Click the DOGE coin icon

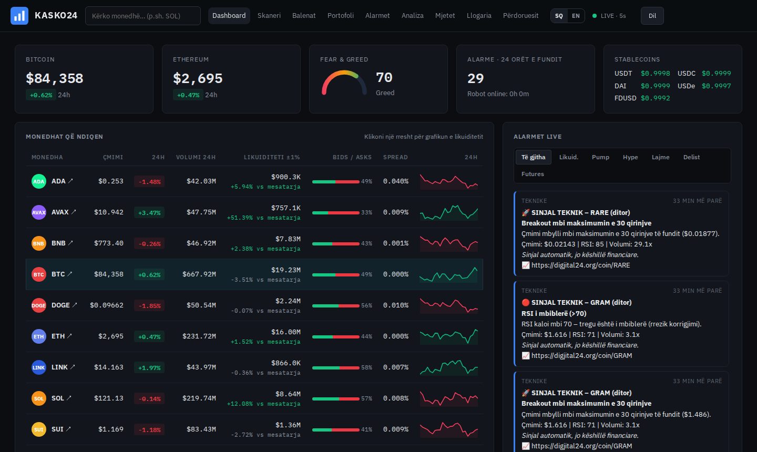(39, 305)
